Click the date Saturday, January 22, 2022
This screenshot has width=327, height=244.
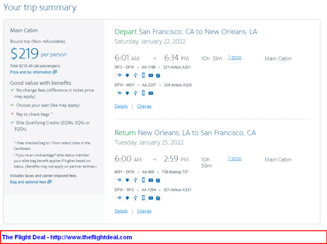tap(150, 41)
